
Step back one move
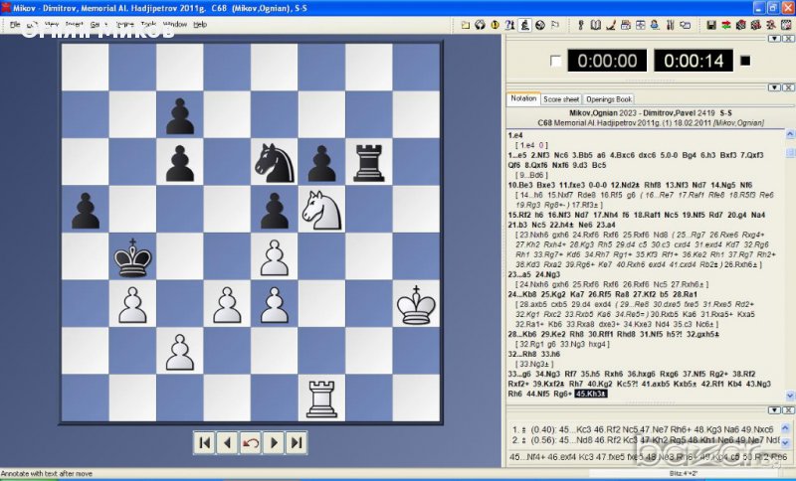click(227, 443)
